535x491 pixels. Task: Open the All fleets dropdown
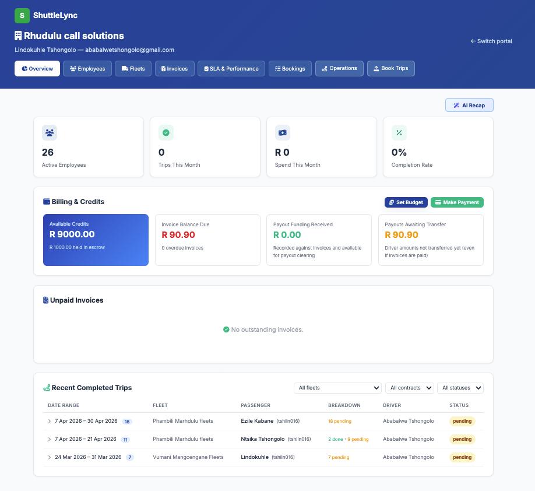coord(337,388)
